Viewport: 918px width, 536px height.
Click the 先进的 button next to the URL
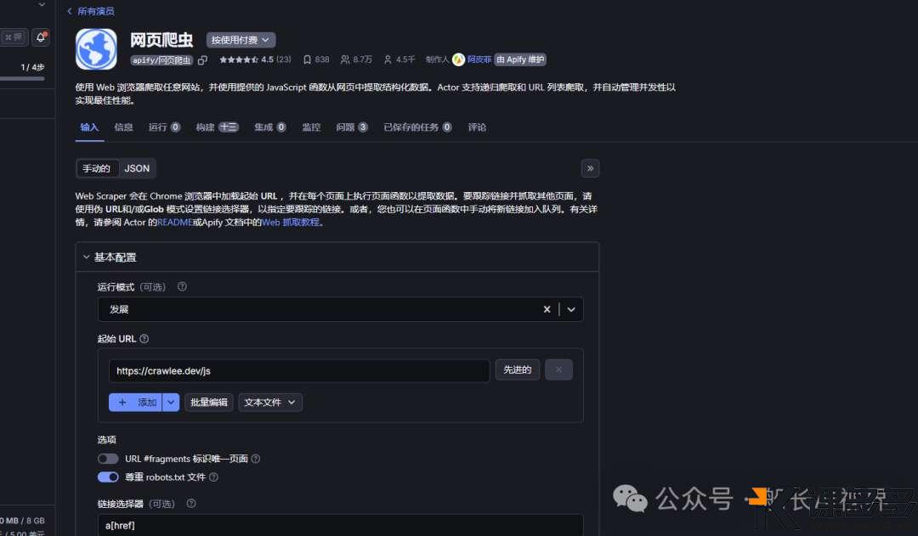517,370
